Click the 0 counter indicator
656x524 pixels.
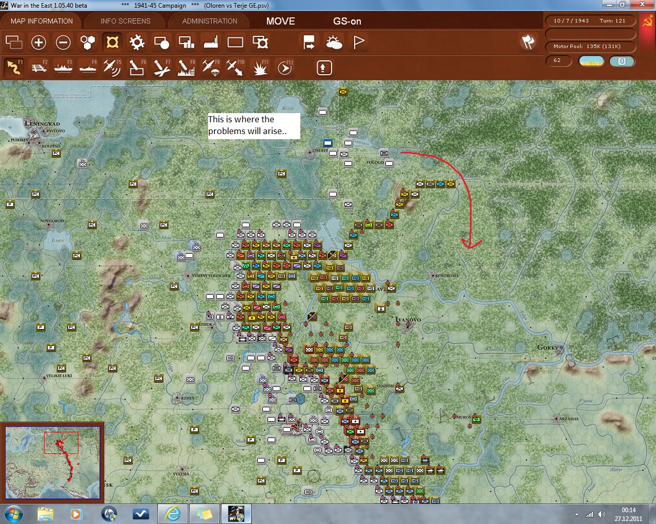click(622, 61)
